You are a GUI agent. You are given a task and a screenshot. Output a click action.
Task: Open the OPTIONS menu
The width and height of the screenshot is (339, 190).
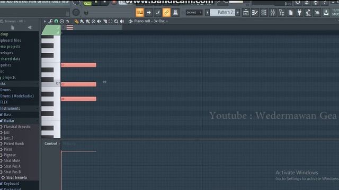click(44, 2)
